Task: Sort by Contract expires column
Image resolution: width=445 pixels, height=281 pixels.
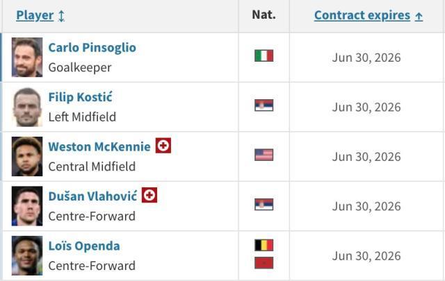Action: pyautogui.click(x=368, y=15)
